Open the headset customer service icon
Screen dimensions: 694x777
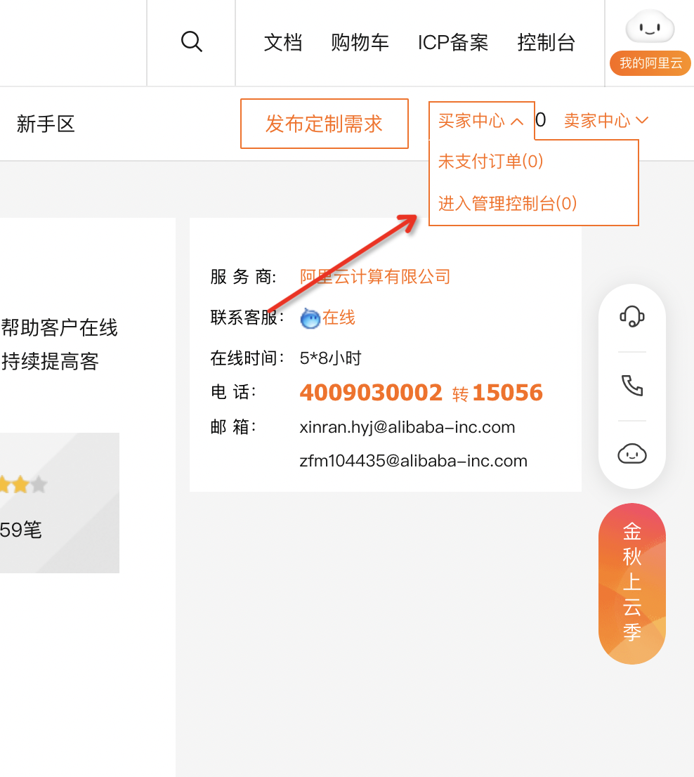point(632,317)
